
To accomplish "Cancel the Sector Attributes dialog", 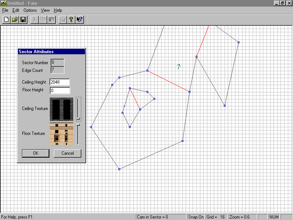I will pos(67,153).
